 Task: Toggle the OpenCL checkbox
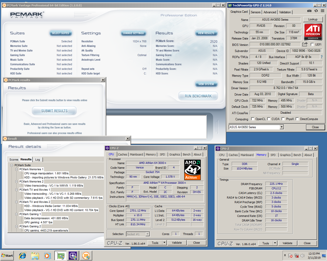pos(253,119)
